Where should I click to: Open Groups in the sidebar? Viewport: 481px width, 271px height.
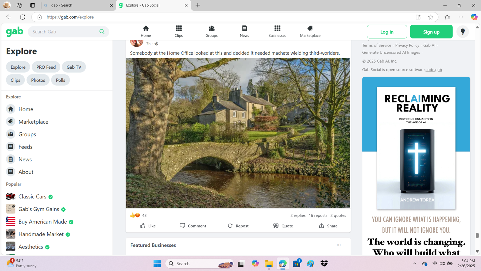(21, 134)
